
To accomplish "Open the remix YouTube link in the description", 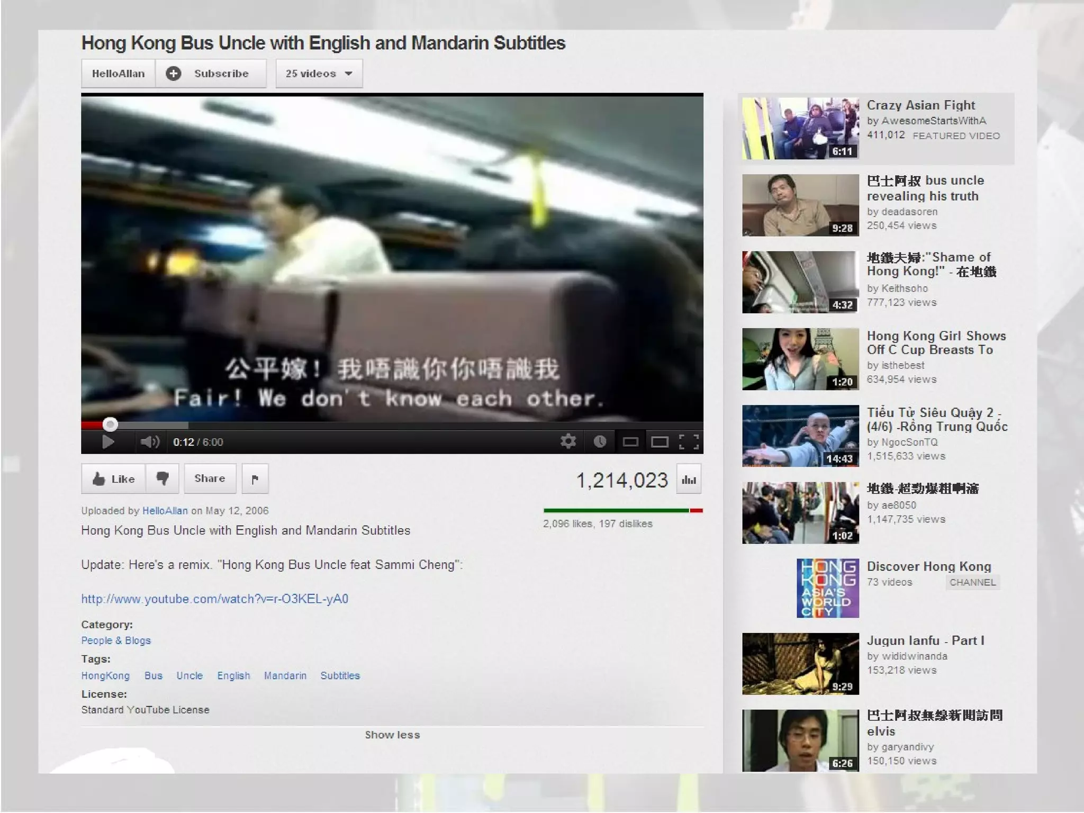I will (214, 599).
